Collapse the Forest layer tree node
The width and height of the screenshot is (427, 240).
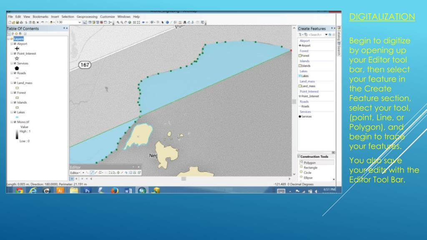coord(12,92)
